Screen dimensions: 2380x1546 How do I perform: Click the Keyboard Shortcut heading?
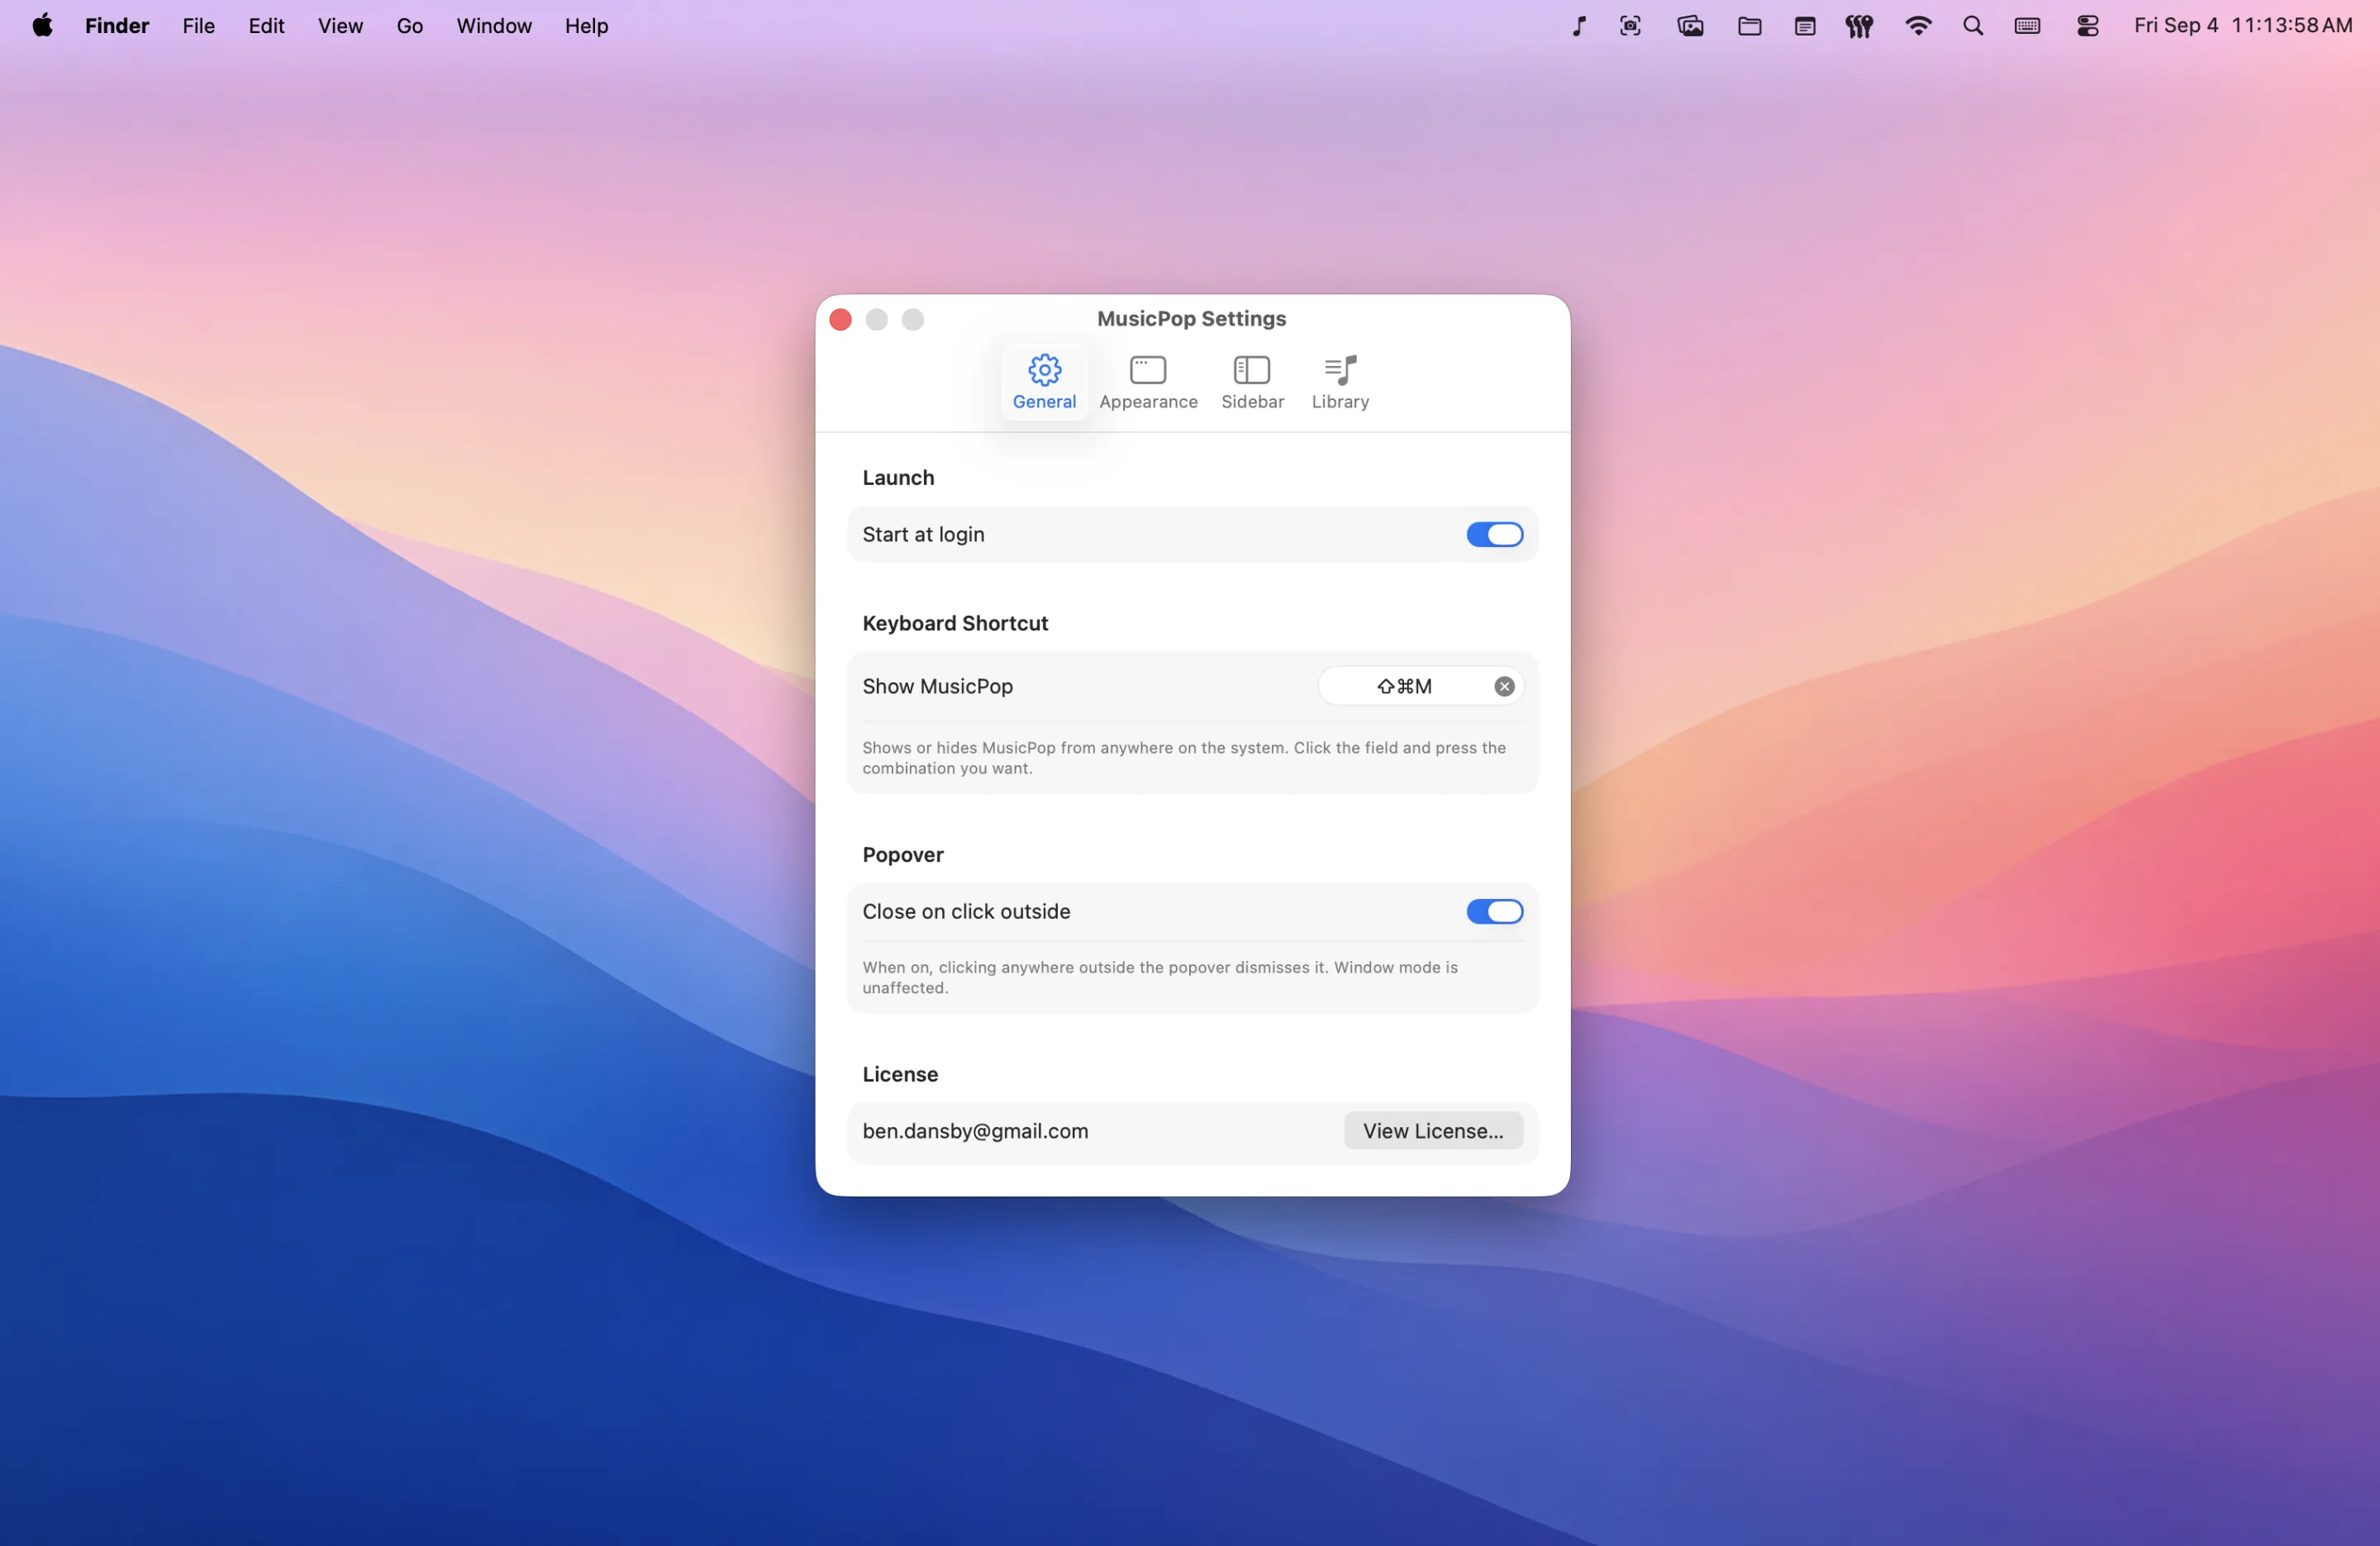click(x=955, y=623)
